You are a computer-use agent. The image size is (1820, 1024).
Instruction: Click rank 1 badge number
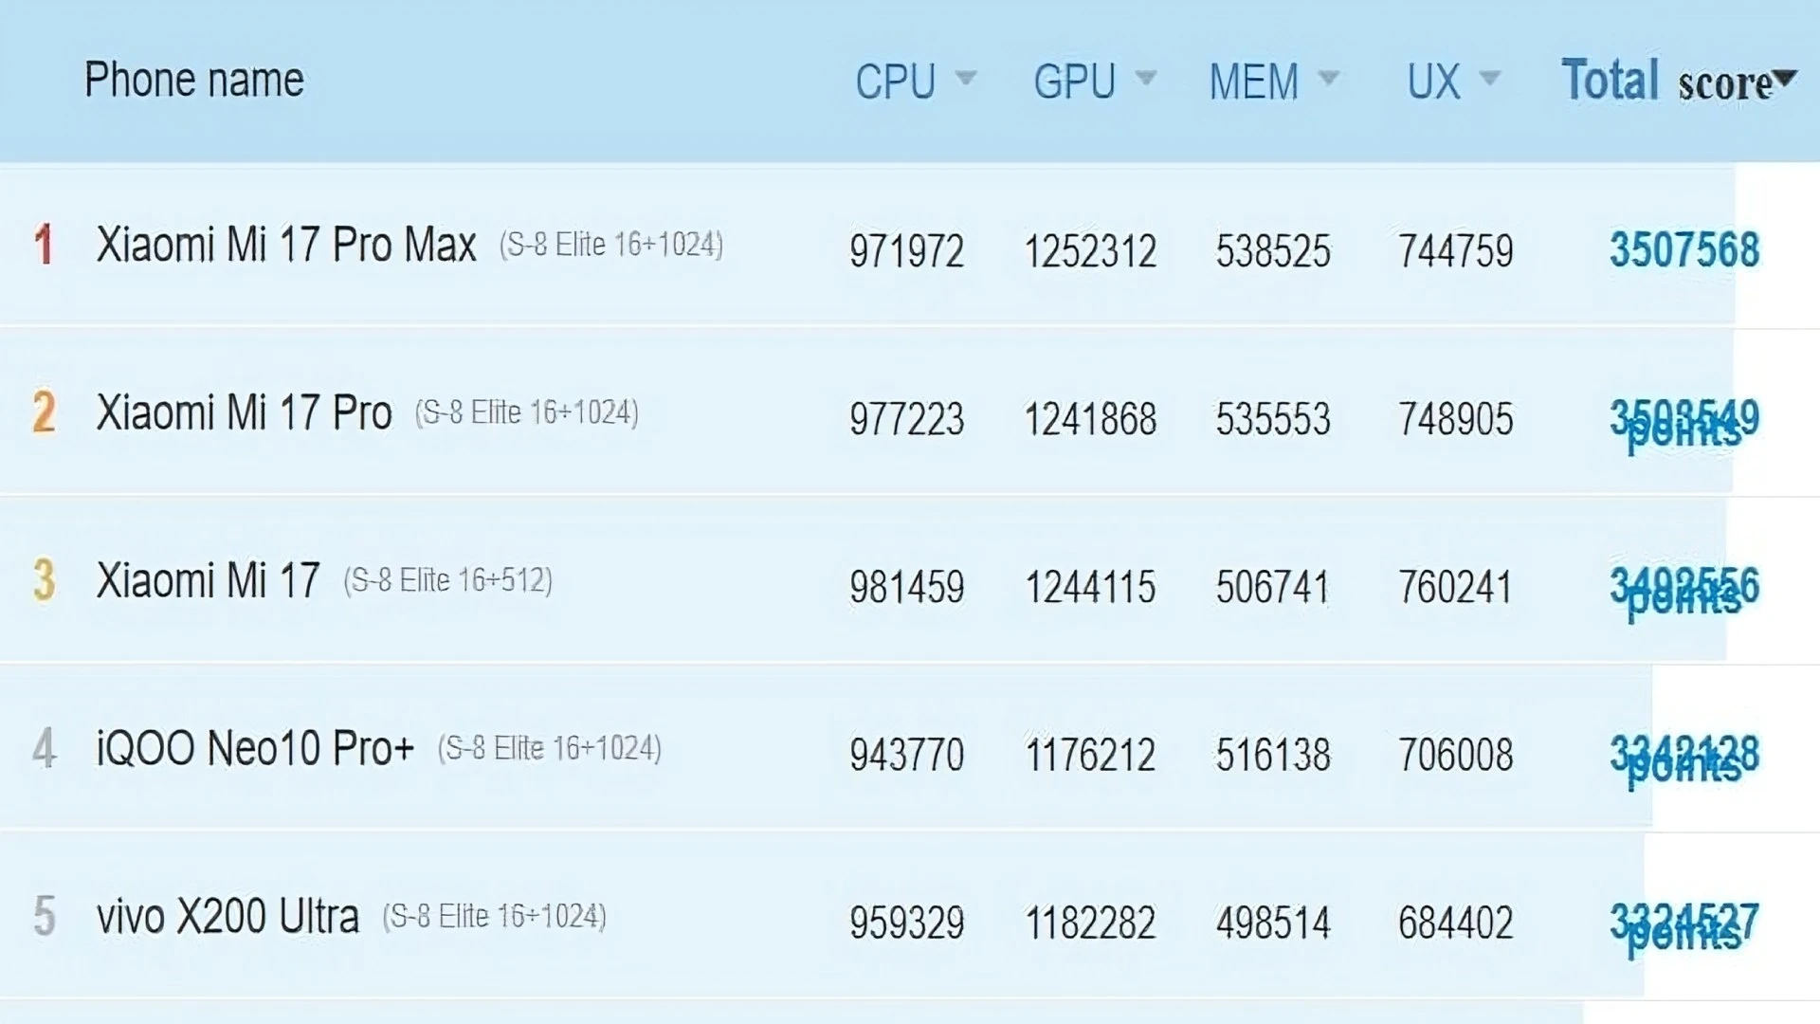point(44,245)
